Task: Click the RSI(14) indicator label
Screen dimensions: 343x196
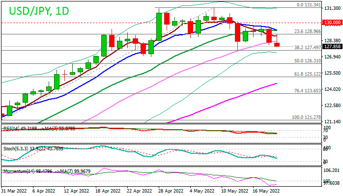Action: coord(39,128)
